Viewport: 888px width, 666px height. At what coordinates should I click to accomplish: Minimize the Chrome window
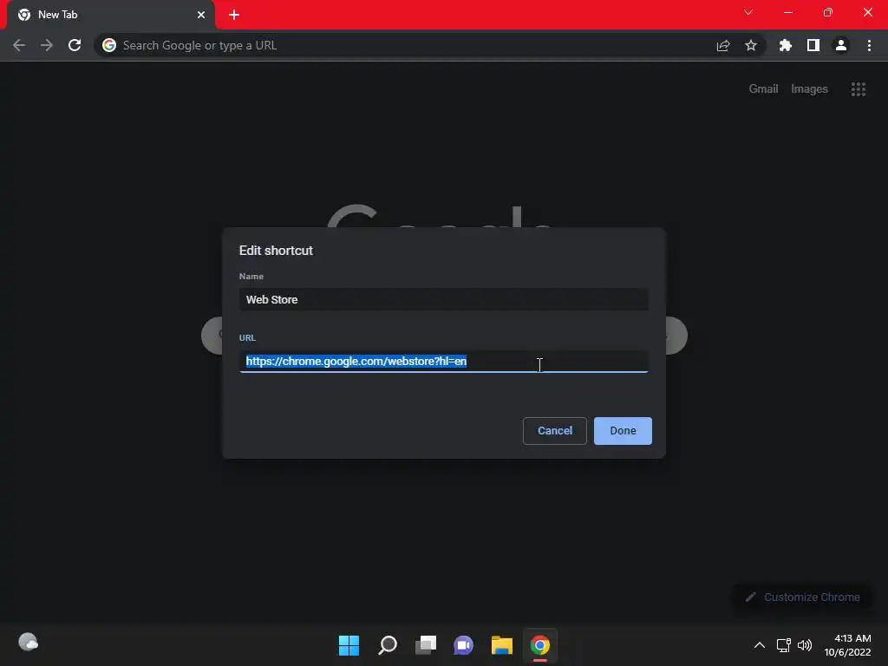(x=787, y=12)
